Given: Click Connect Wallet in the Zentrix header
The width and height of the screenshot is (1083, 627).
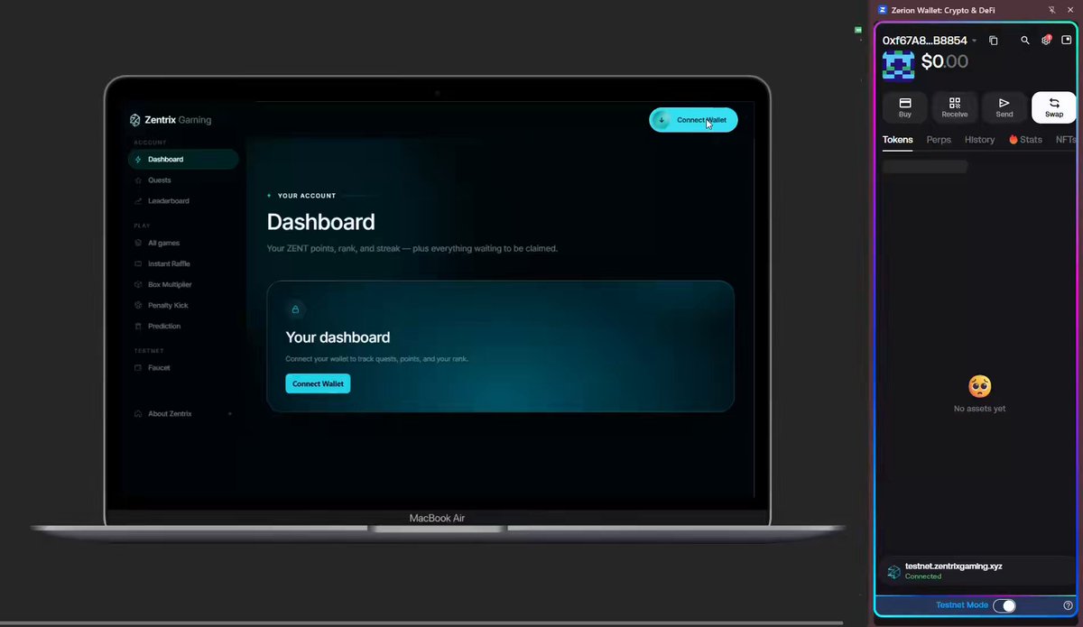Looking at the screenshot, I should click(693, 120).
